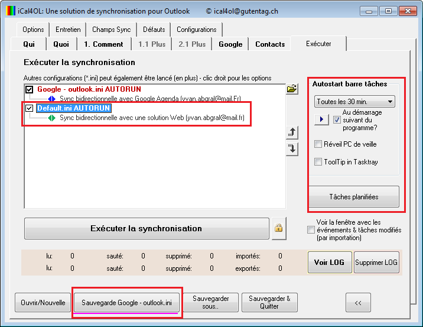Click the blue bidirectional sync icon for Google
This screenshot has width=423, height=327.
[x=51, y=99]
